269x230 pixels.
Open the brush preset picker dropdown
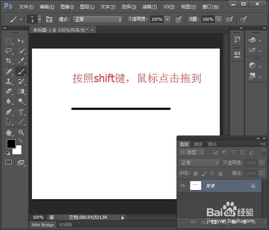point(39,19)
